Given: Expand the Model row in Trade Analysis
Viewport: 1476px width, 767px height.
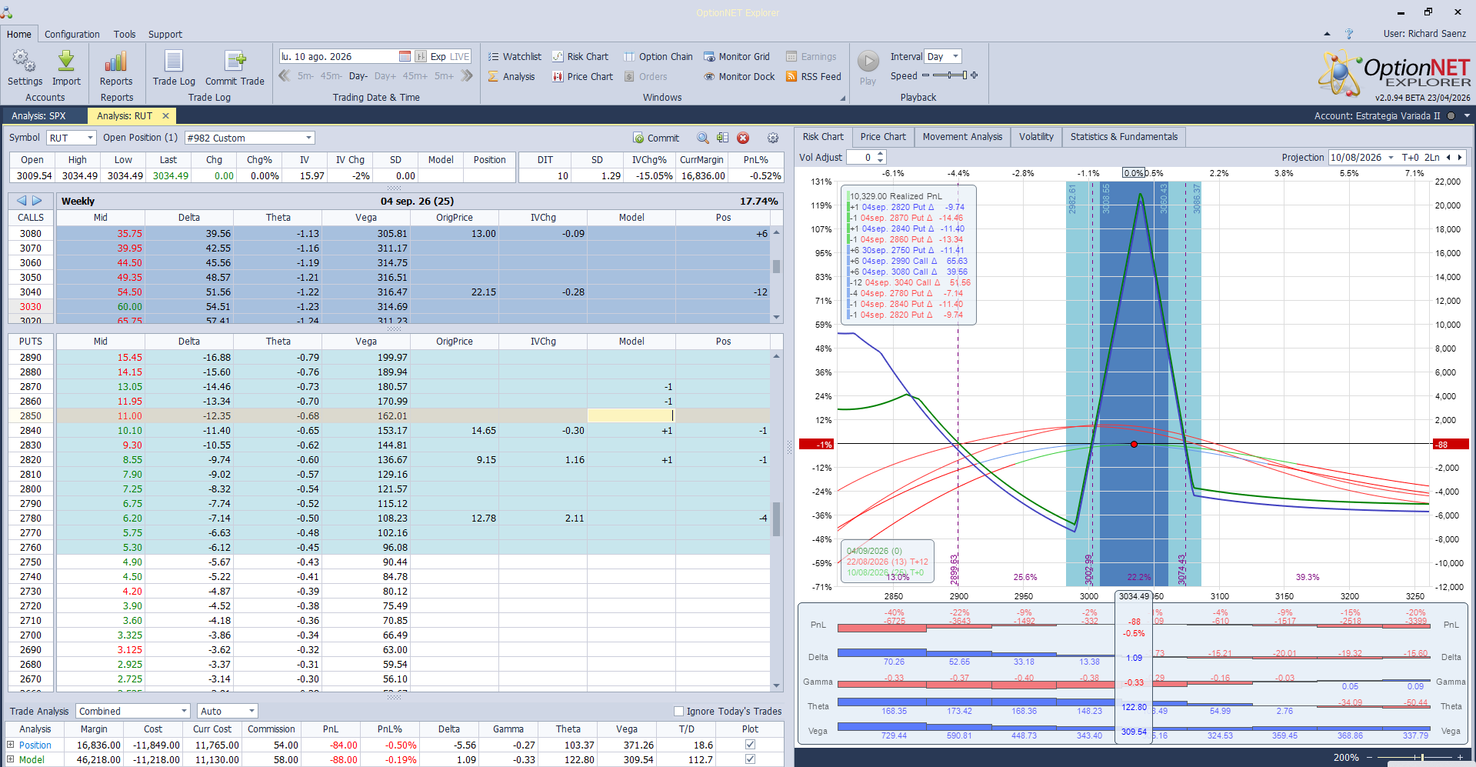Looking at the screenshot, I should tap(11, 759).
